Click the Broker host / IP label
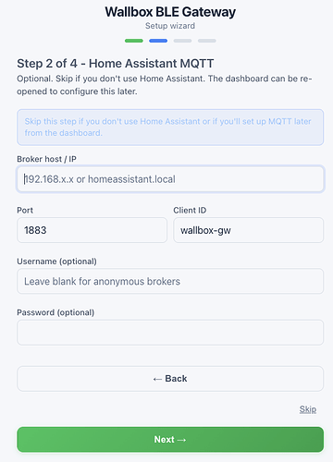The width and height of the screenshot is (333, 462). (46, 159)
